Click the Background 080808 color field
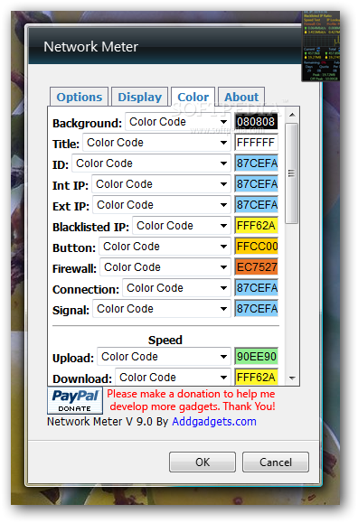Viewport: 358px width, 523px height. pos(256,122)
